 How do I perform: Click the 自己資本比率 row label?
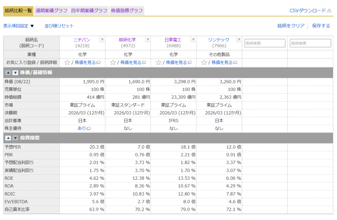(17, 209)
